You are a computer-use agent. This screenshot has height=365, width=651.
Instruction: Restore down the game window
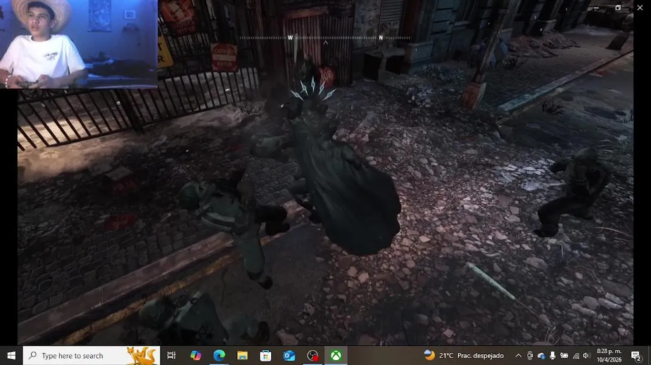point(618,8)
